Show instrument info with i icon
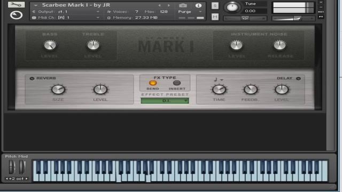 198,5
